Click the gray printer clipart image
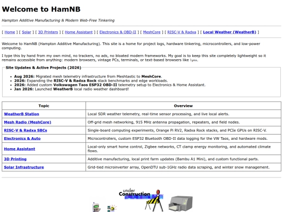Image resolution: width=283 pixels, height=212 pixels. pyautogui.click(x=180, y=204)
